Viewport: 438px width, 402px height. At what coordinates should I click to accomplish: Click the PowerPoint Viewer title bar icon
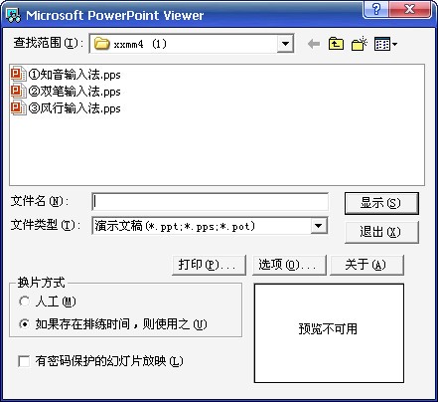click(x=14, y=15)
